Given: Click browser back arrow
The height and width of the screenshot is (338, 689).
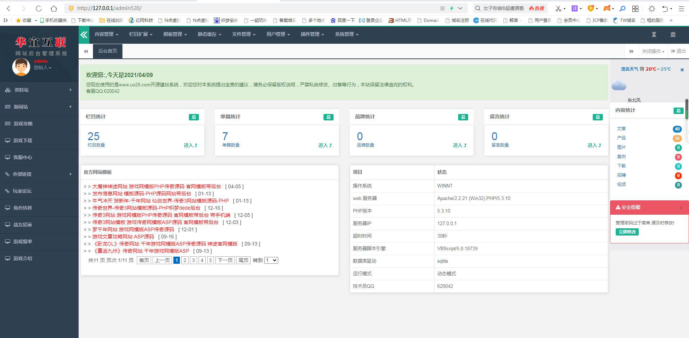Looking at the screenshot, I should click(9, 8).
